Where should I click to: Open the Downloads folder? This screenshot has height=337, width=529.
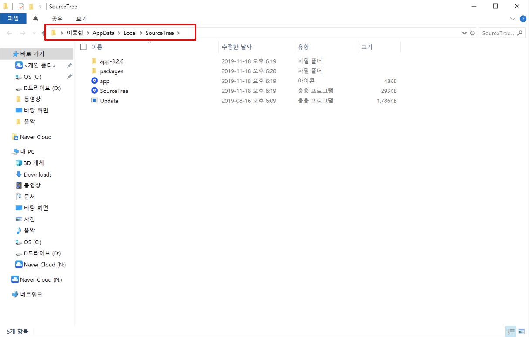pos(38,174)
